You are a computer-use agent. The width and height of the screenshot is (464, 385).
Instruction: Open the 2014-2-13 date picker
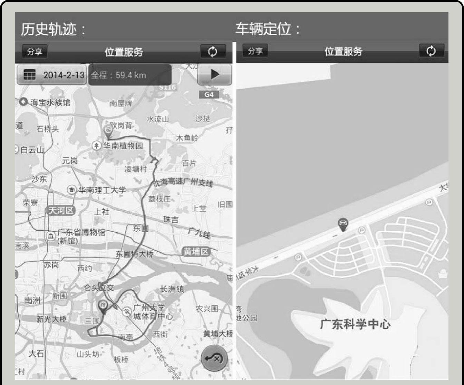52,75
